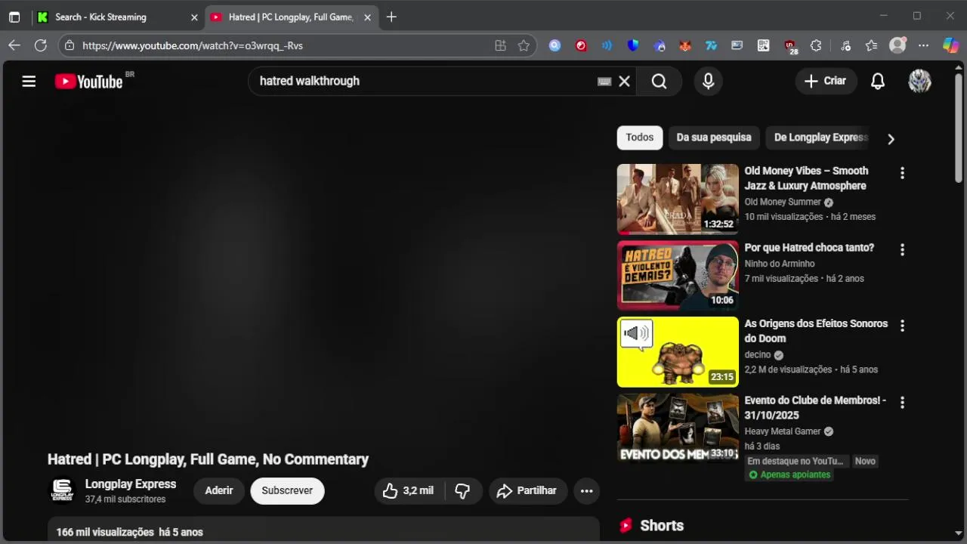Start voice search with the microphone
The height and width of the screenshot is (544, 967).
point(708,81)
